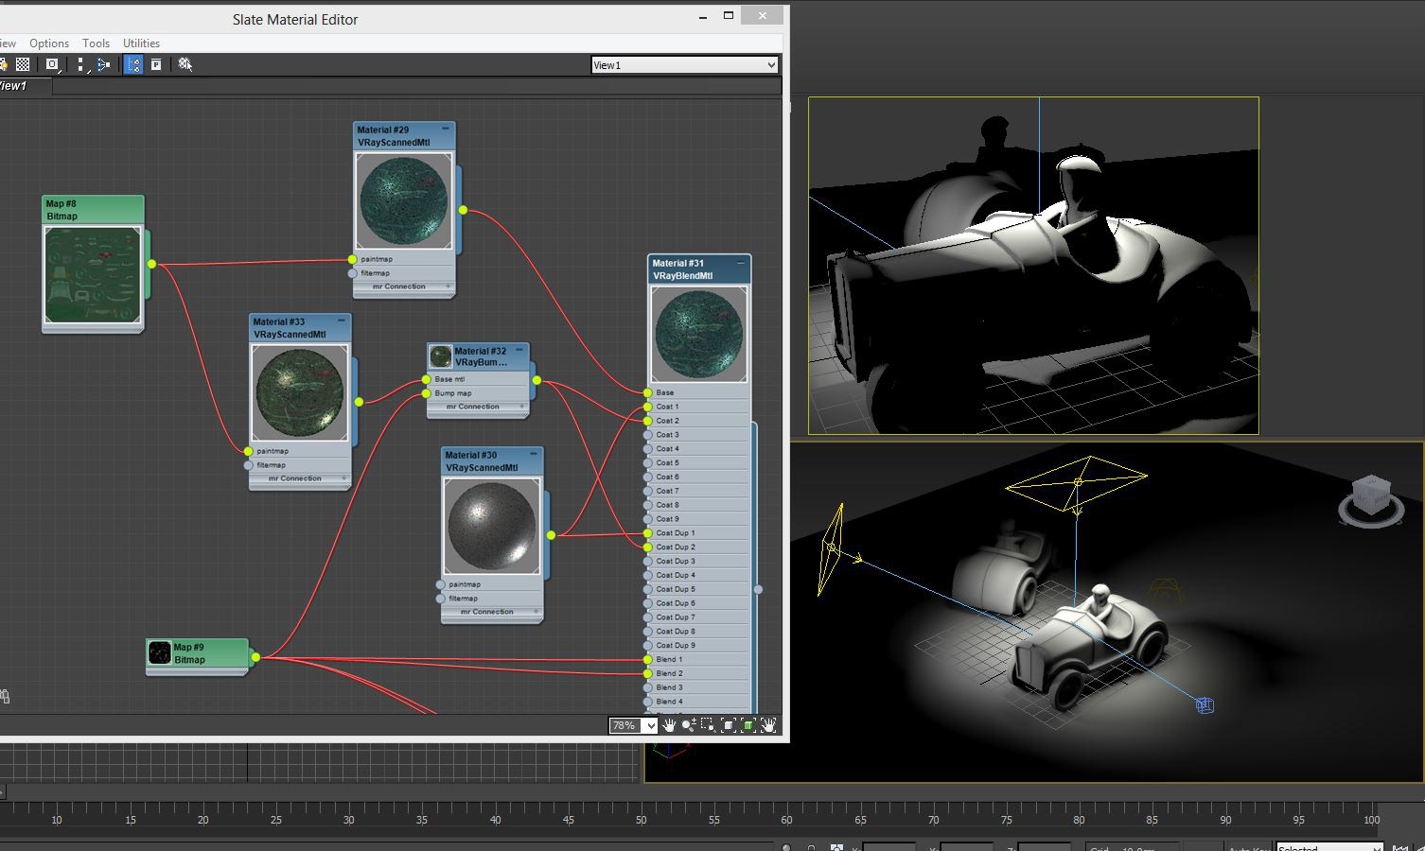Click the Material/Map Browser toolbar icon
The width and height of the screenshot is (1425, 851).
133,64
